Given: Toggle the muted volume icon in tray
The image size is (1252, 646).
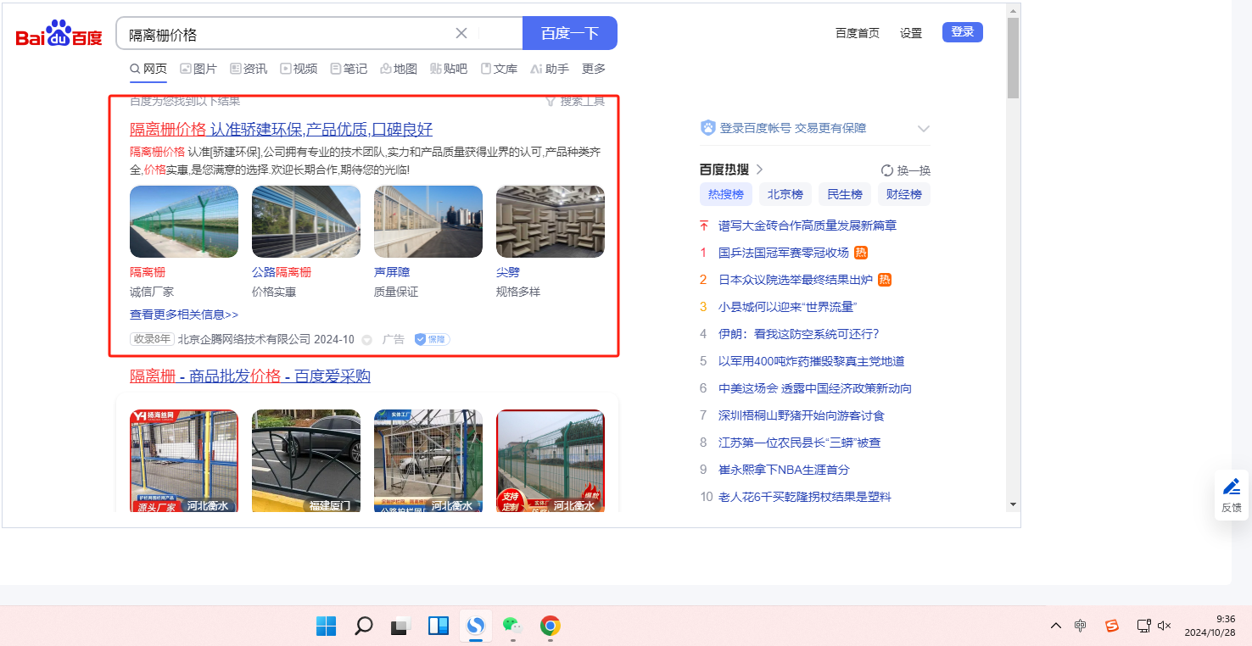Looking at the screenshot, I should tap(1164, 626).
